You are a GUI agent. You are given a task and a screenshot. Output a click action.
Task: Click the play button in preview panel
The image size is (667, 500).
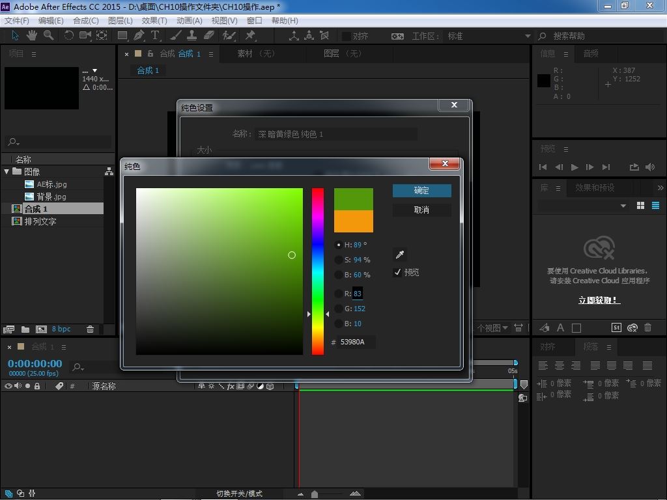(x=575, y=167)
